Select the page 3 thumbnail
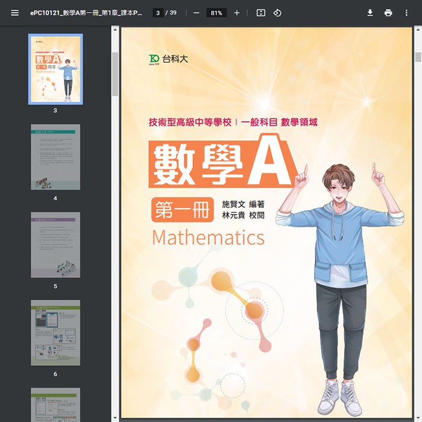 [55, 69]
